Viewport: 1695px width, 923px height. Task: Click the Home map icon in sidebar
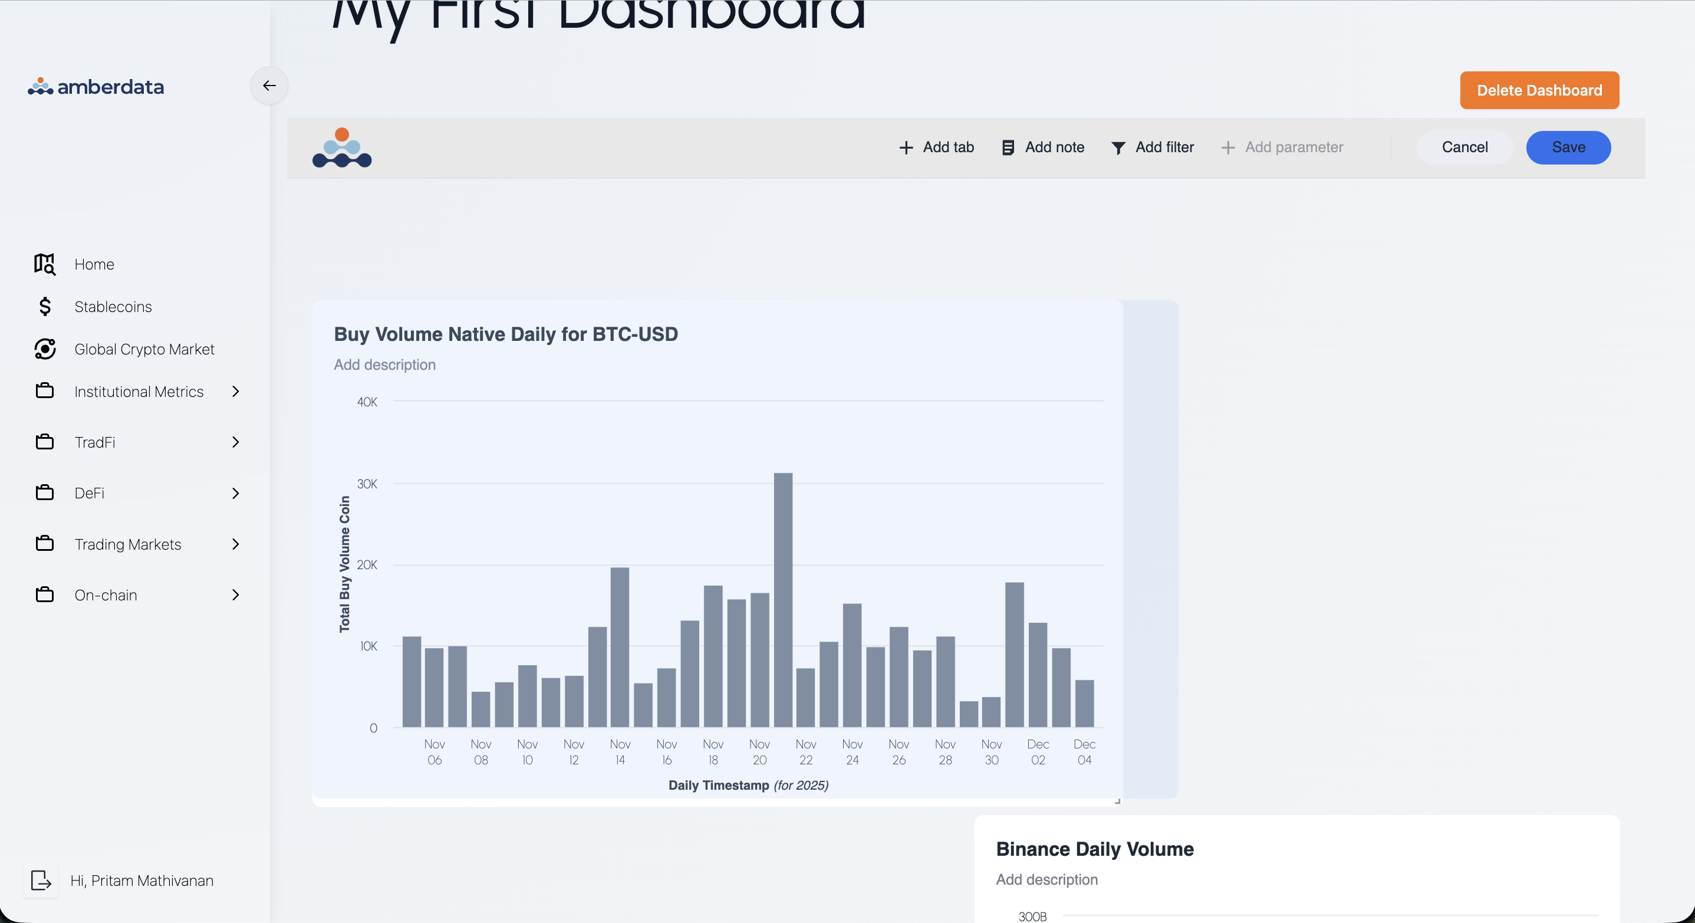44,264
